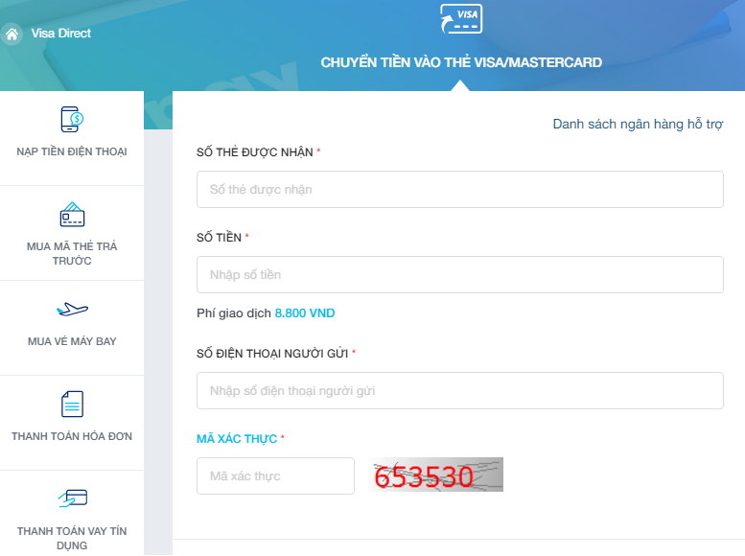Screen dimensions: 745x556
Task: Click the prepaid card icon
Action: [x=72, y=215]
